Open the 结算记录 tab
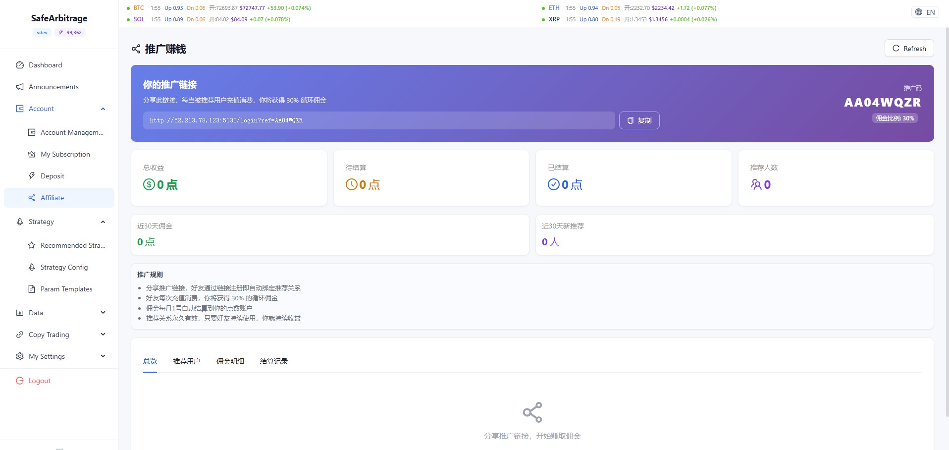The width and height of the screenshot is (949, 450). pyautogui.click(x=273, y=361)
